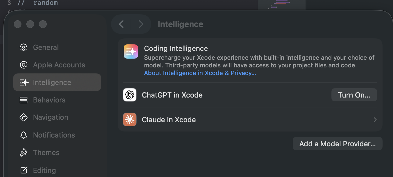This screenshot has width=393, height=177.
Task: Click the Editing pencil icon
Action: coord(24,170)
